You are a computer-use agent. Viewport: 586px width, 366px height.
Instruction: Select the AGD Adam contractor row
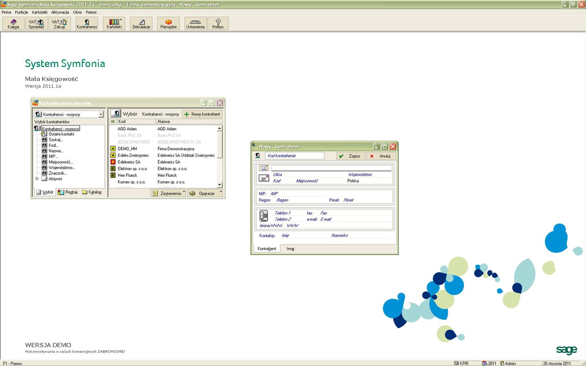163,129
